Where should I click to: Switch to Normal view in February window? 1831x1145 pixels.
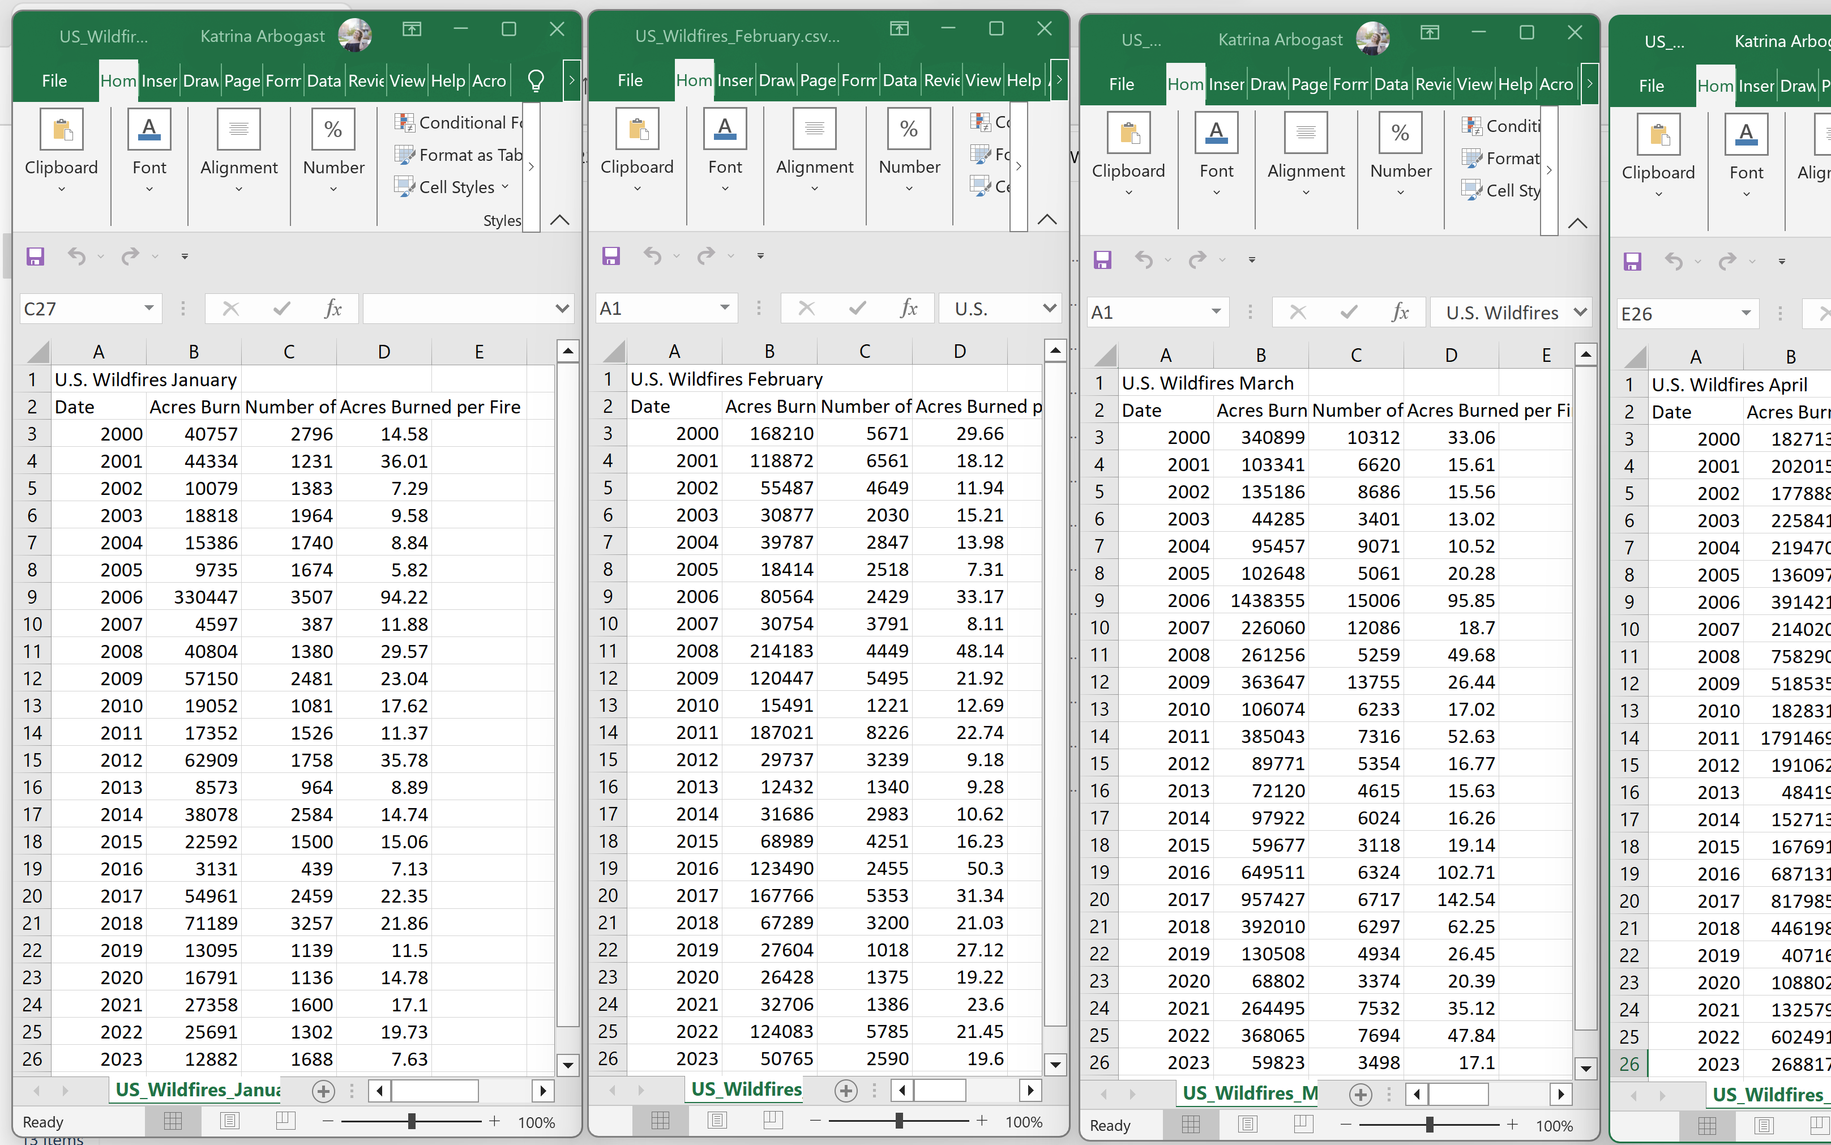tap(660, 1121)
